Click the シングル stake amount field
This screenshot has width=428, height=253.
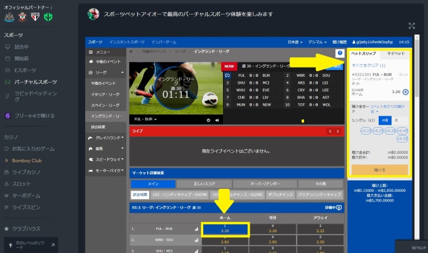tap(400, 120)
